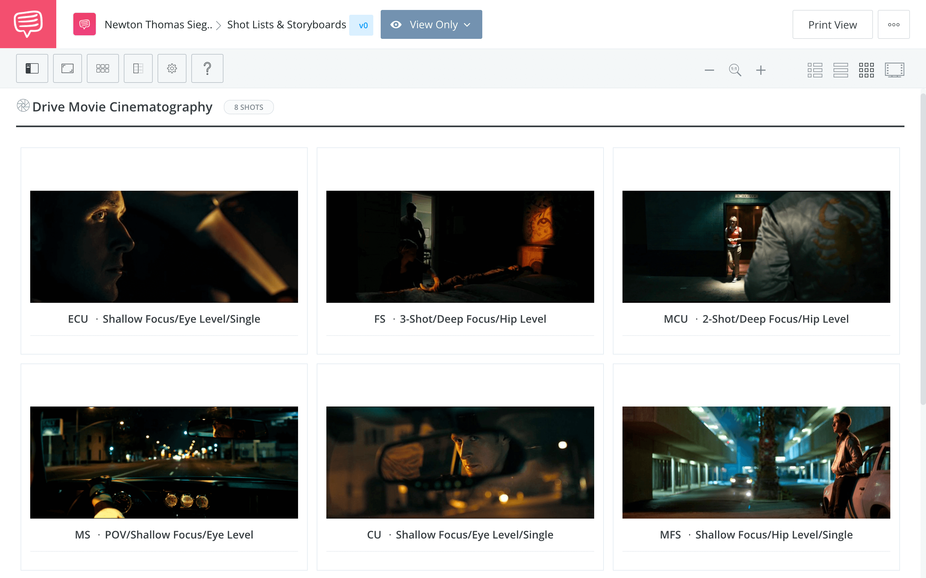Open the Shot Lists & Storyboards breadcrumb

pos(286,24)
